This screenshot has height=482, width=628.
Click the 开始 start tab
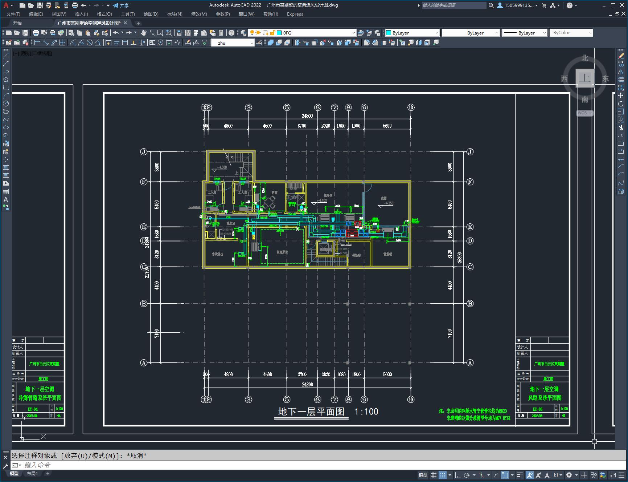(17, 23)
